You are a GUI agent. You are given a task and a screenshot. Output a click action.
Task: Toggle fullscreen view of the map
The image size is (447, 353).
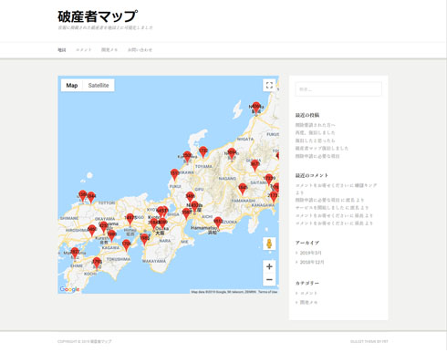[x=269, y=85]
